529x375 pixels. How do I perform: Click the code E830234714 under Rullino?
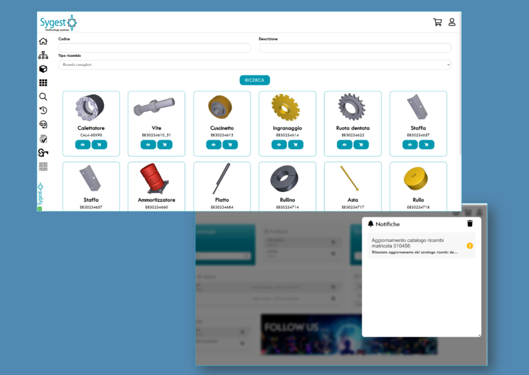click(287, 207)
